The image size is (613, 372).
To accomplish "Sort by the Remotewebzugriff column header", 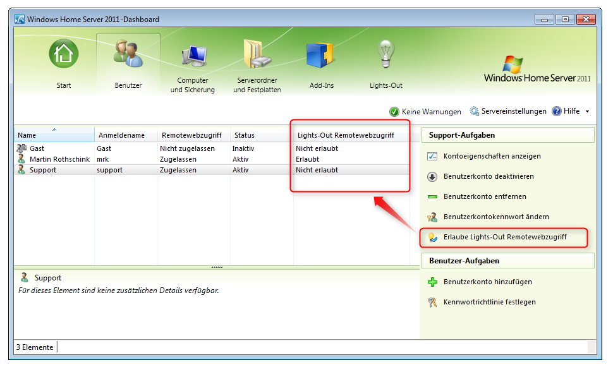I will click(x=194, y=135).
